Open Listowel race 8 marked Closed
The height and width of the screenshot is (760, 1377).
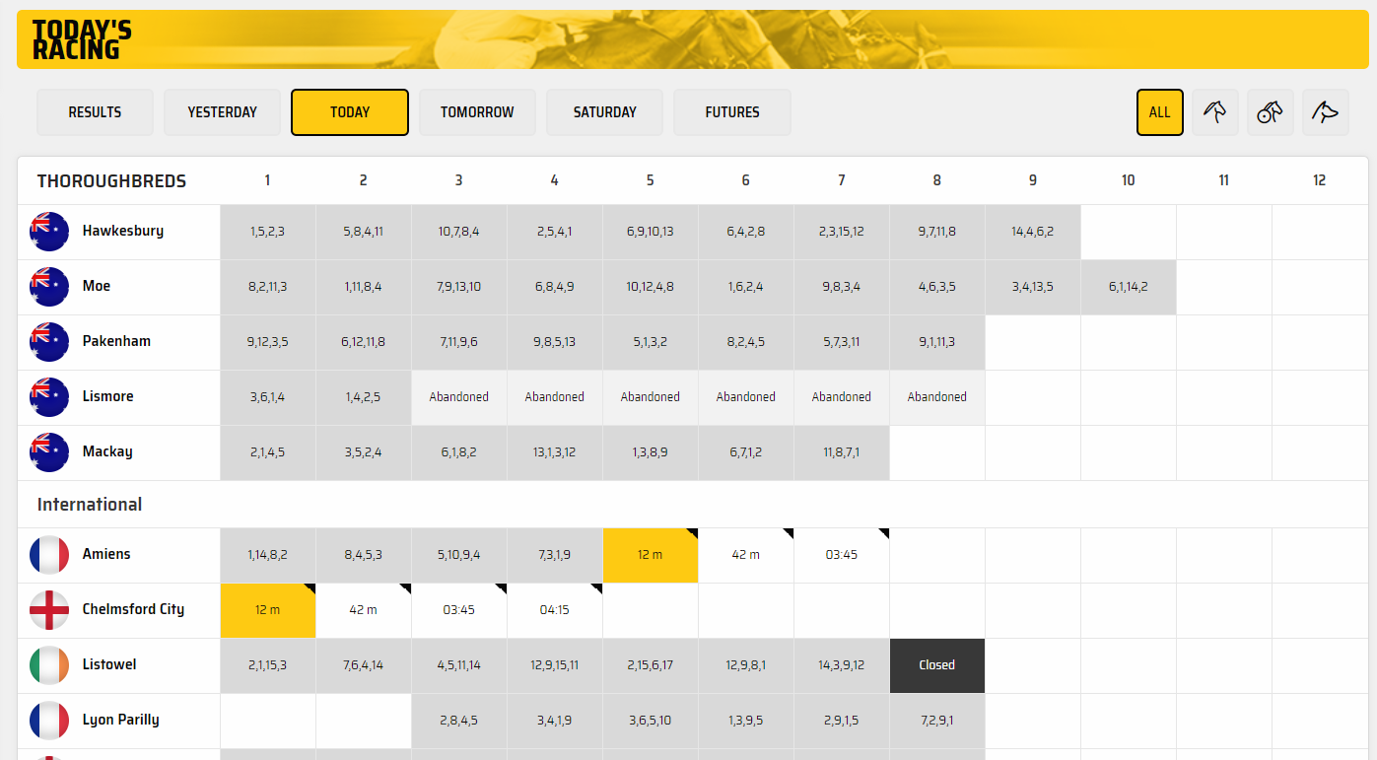[936, 665]
